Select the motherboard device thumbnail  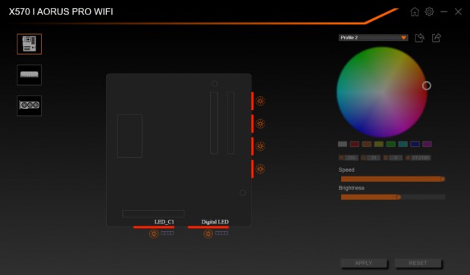point(29,44)
